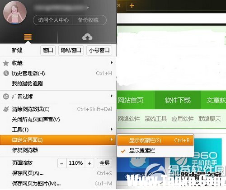Click the browser address bar
226x190 pixels.
point(171,18)
